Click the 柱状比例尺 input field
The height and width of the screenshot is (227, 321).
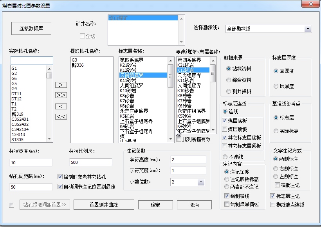point(90,162)
